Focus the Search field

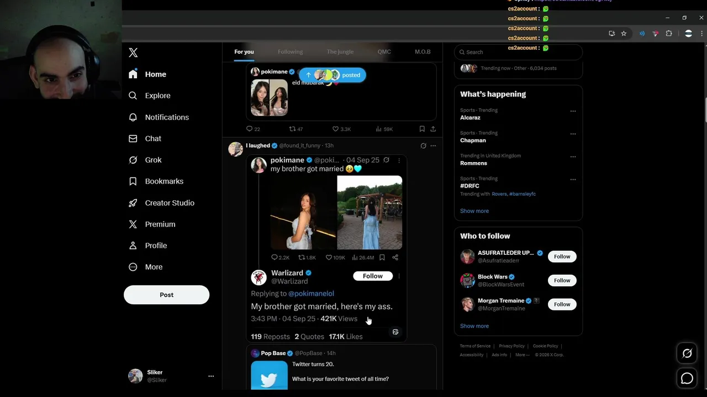point(518,52)
